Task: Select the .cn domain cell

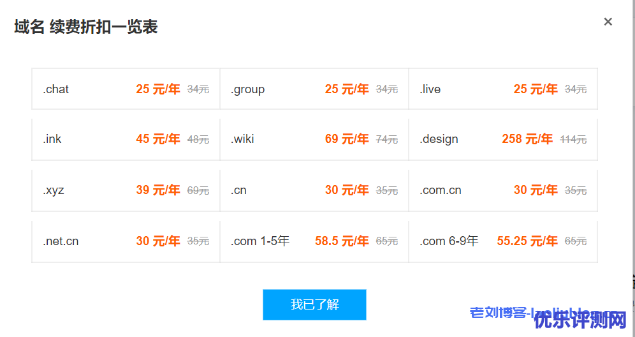Action: point(314,190)
